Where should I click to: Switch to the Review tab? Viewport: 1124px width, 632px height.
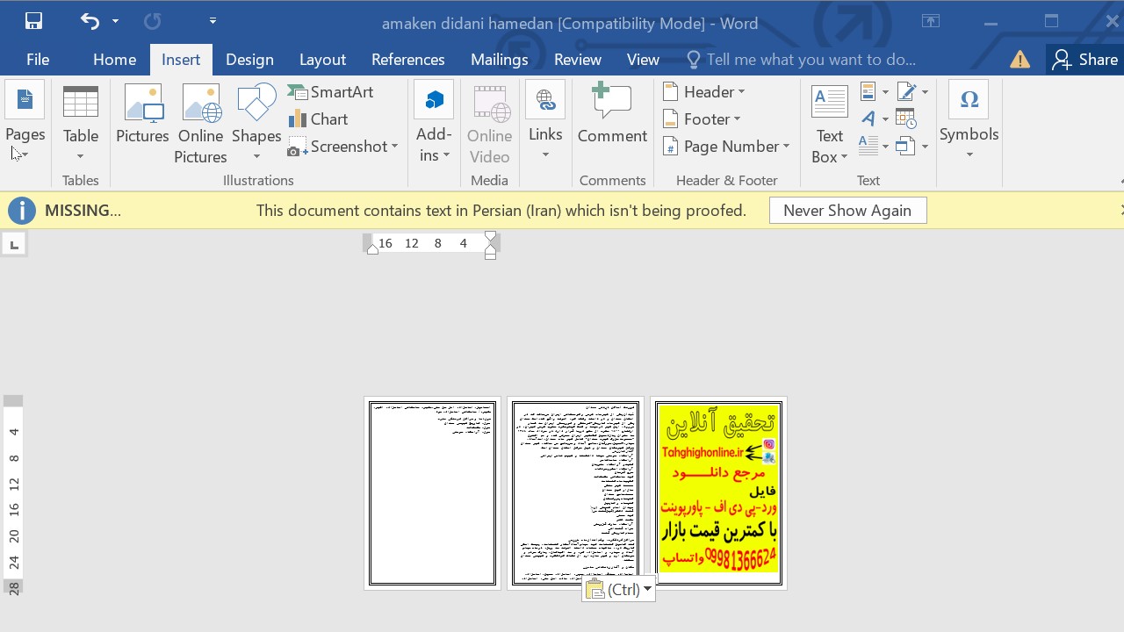pos(577,60)
